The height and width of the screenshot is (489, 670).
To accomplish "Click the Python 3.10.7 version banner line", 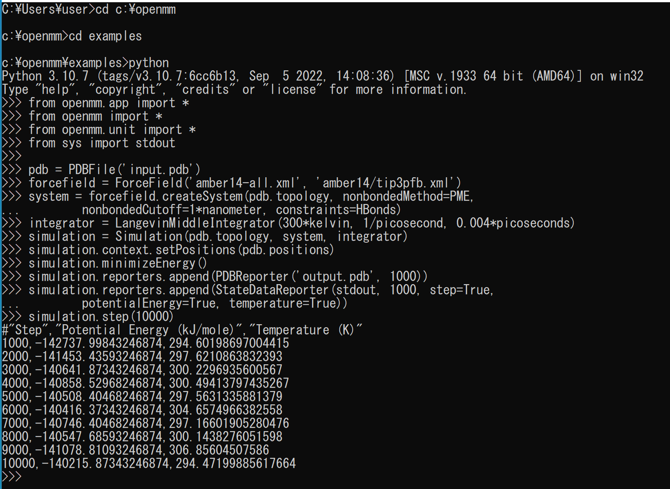I will (x=323, y=76).
